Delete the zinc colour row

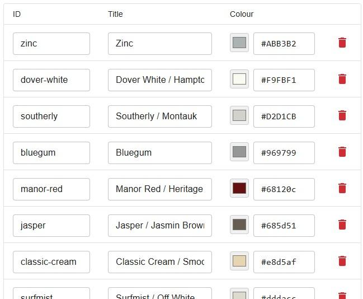342,43
